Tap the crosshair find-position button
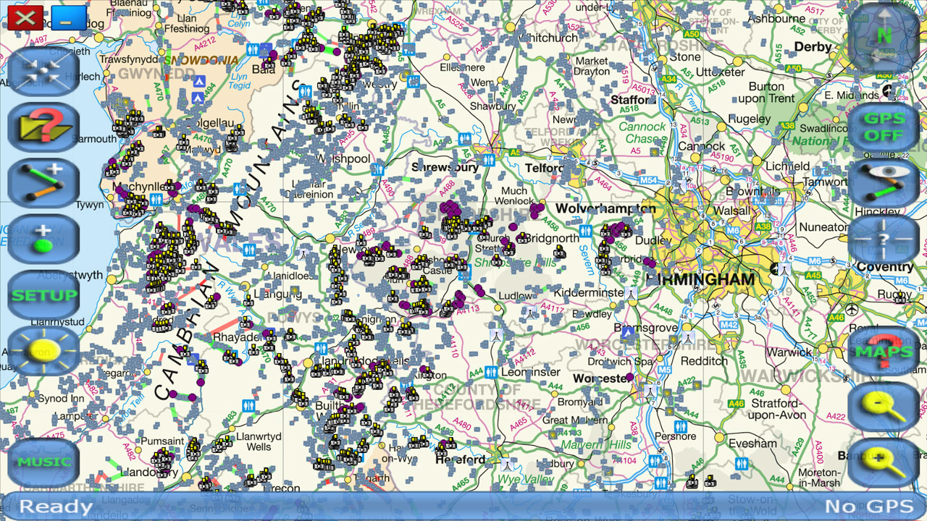 884,239
